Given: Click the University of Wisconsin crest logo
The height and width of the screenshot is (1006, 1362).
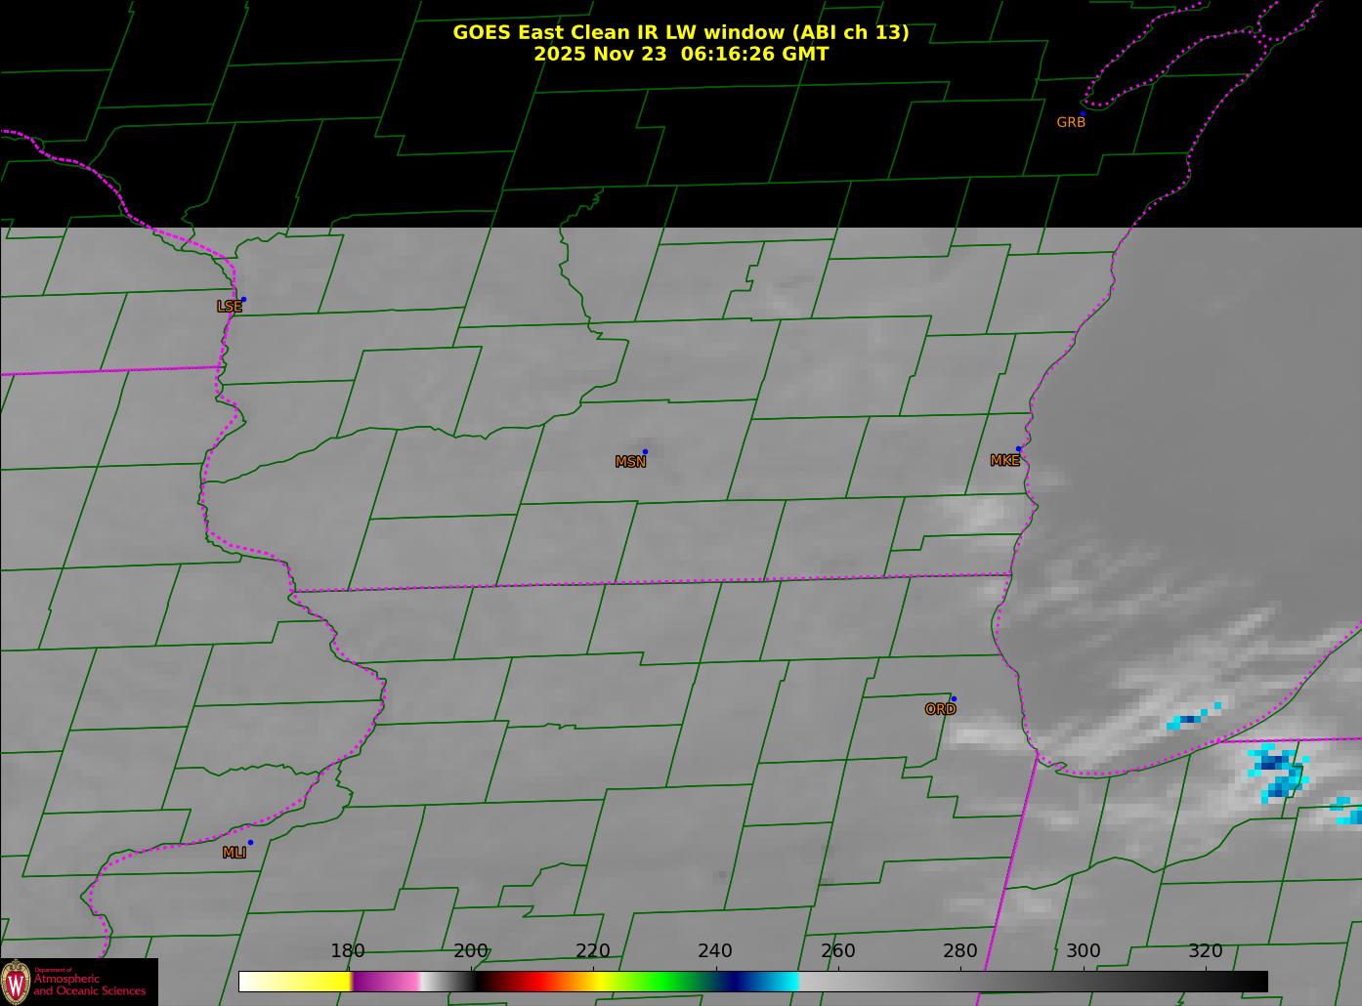Looking at the screenshot, I should click(x=16, y=982).
